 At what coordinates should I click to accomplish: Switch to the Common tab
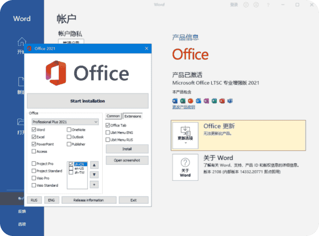[x=113, y=116]
